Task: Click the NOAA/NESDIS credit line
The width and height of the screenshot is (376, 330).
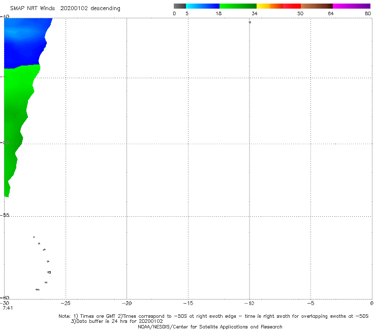Action: tap(210, 326)
